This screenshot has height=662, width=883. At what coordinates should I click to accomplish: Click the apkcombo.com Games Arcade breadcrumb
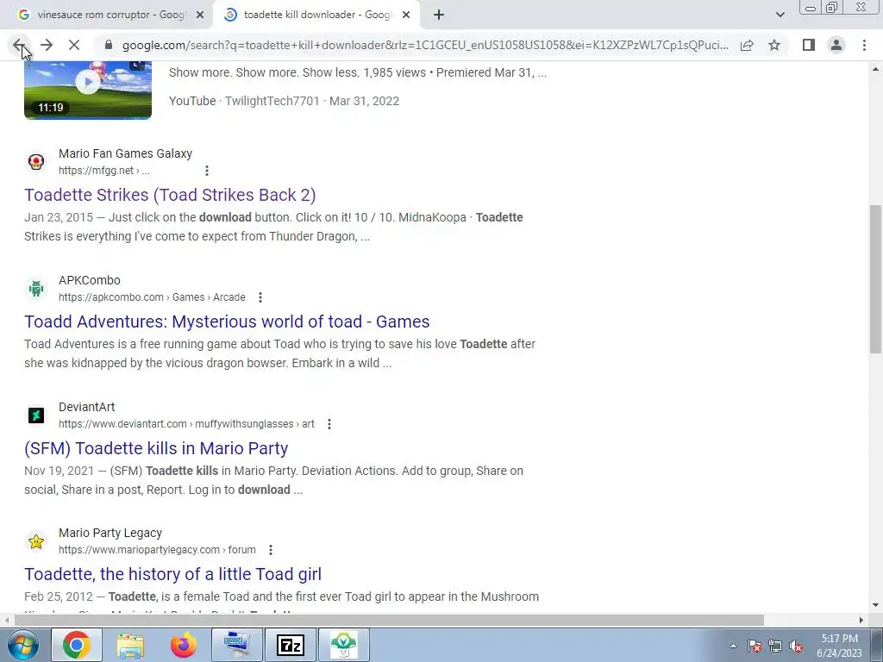tap(152, 297)
